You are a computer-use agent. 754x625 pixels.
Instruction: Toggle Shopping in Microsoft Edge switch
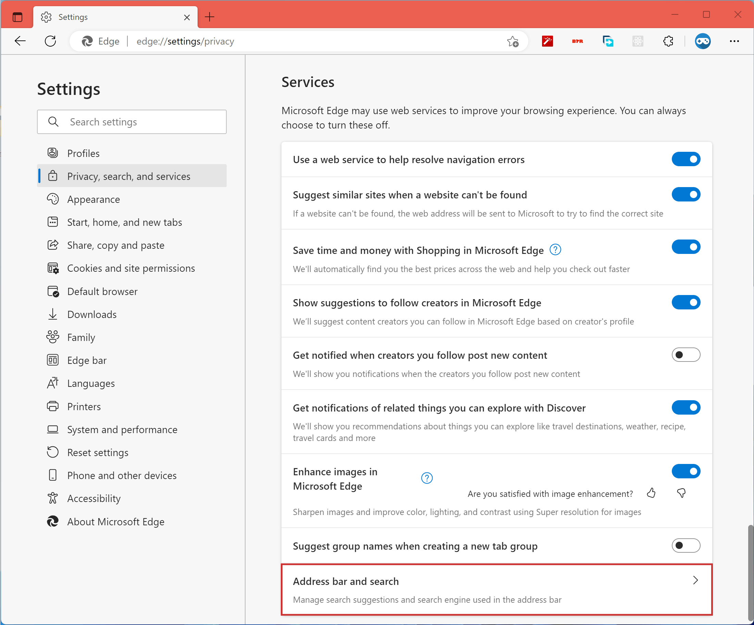[x=686, y=247]
